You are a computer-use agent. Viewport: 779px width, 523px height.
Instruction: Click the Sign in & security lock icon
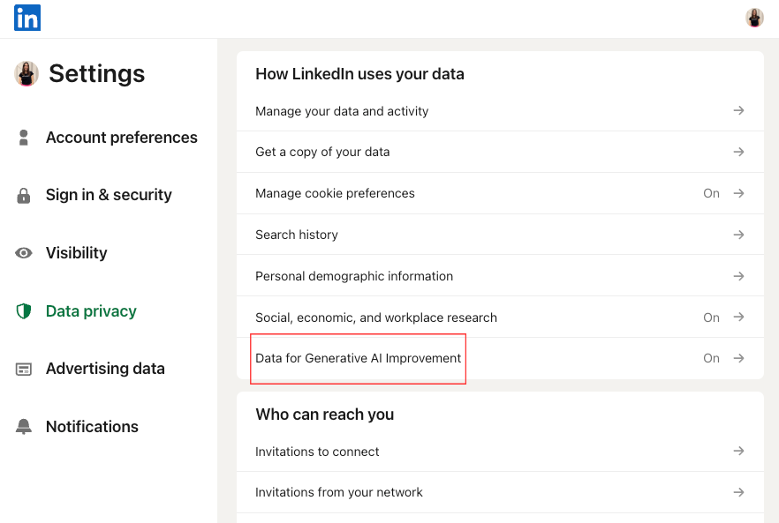tap(24, 196)
